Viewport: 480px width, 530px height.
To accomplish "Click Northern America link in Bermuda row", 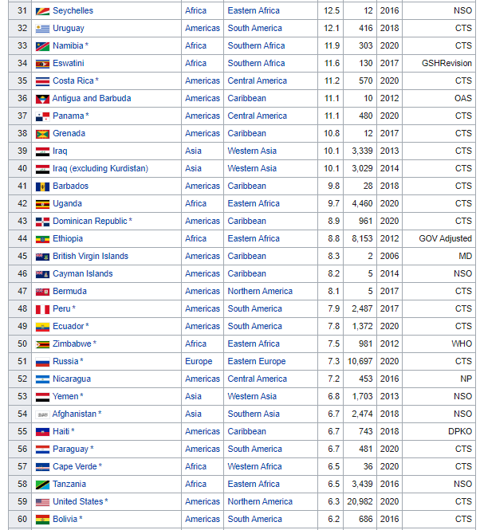I will pos(260,291).
